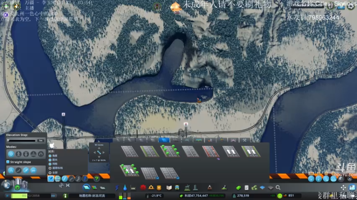Open the Economy green money icon
Image resolution: width=357 pixels, height=200 pixels.
click(238, 188)
